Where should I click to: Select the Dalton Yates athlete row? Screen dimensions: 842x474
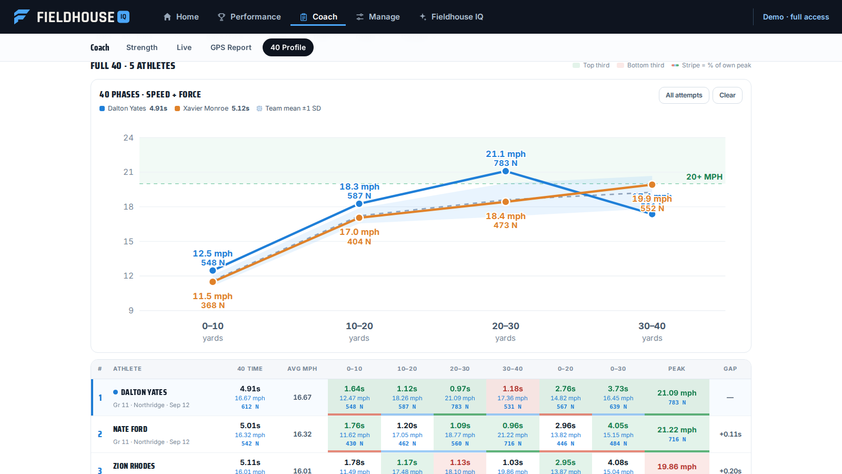coord(421,398)
